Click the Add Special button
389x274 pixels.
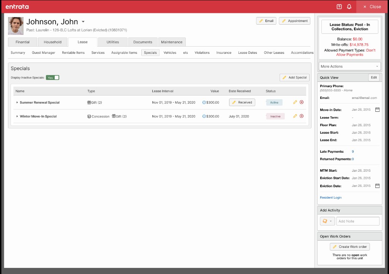click(x=294, y=77)
